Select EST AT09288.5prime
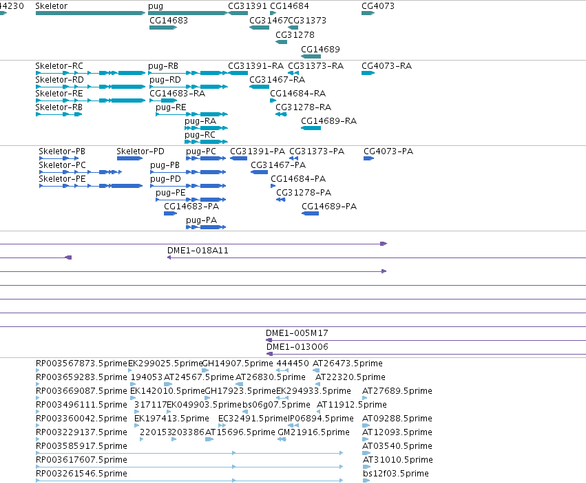The height and width of the screenshot is (484, 586). (397, 418)
